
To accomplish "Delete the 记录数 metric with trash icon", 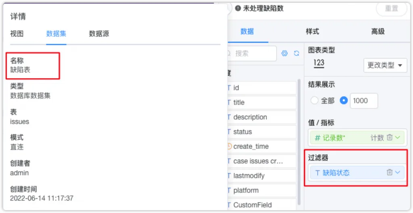I will (x=390, y=137).
